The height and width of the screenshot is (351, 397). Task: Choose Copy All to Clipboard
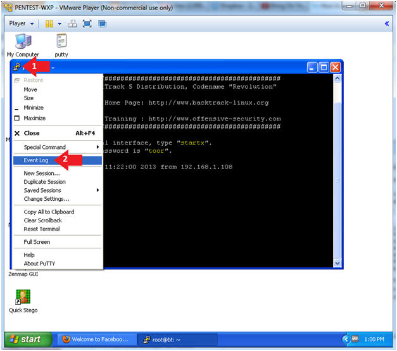click(58, 212)
